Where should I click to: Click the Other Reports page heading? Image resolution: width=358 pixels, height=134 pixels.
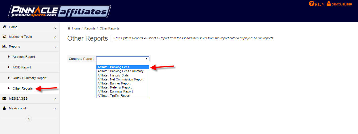point(88,38)
